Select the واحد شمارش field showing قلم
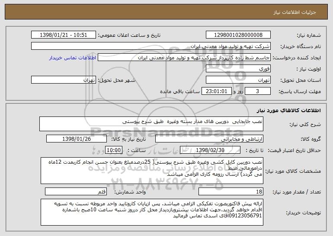The height and width of the screenshot is (236, 333). 76,191
